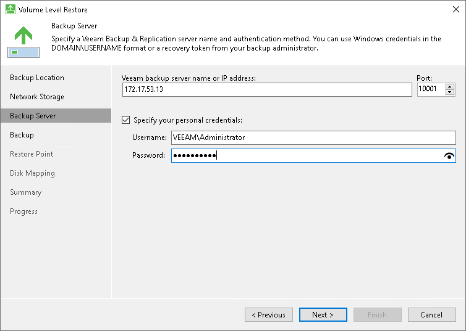Show password with the eye icon
Viewport: 466px width, 331px height.
coord(449,156)
